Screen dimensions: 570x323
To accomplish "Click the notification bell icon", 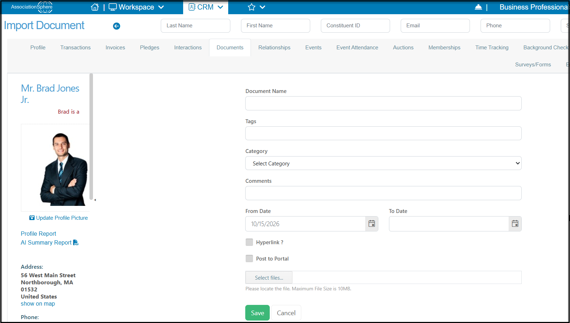I will 478,7.
